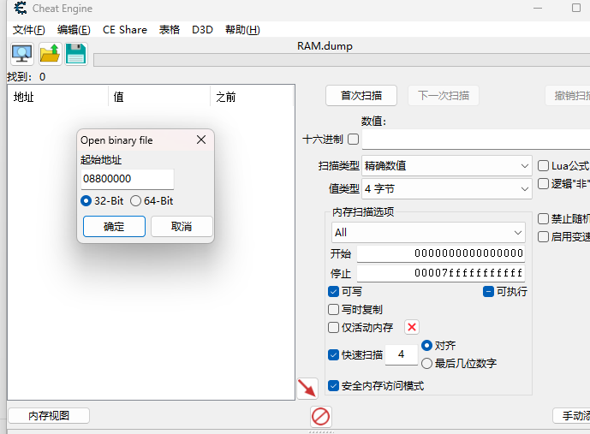Open the CE Share menu
The image size is (590, 434).
pos(125,29)
